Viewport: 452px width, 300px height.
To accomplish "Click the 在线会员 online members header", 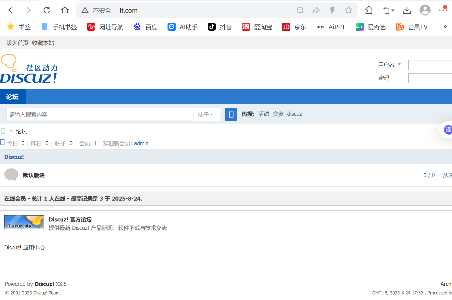I will click(x=73, y=199).
